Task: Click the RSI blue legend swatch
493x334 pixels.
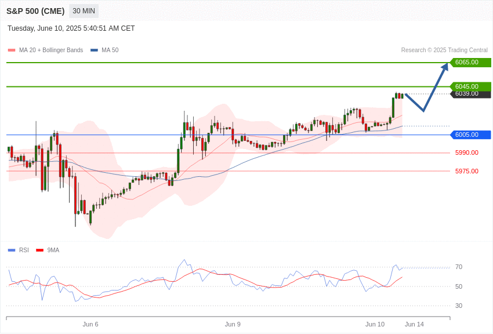Action: coord(12,251)
